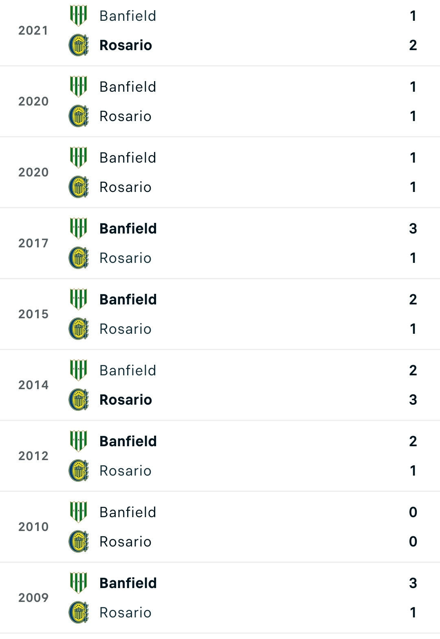
Task: Open bold Rosario name in 2014 match
Action: point(125,400)
